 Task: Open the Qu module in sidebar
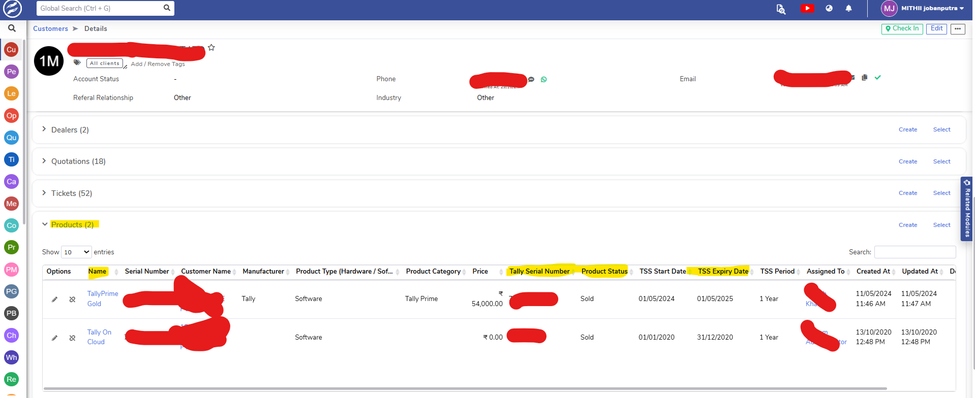point(11,138)
